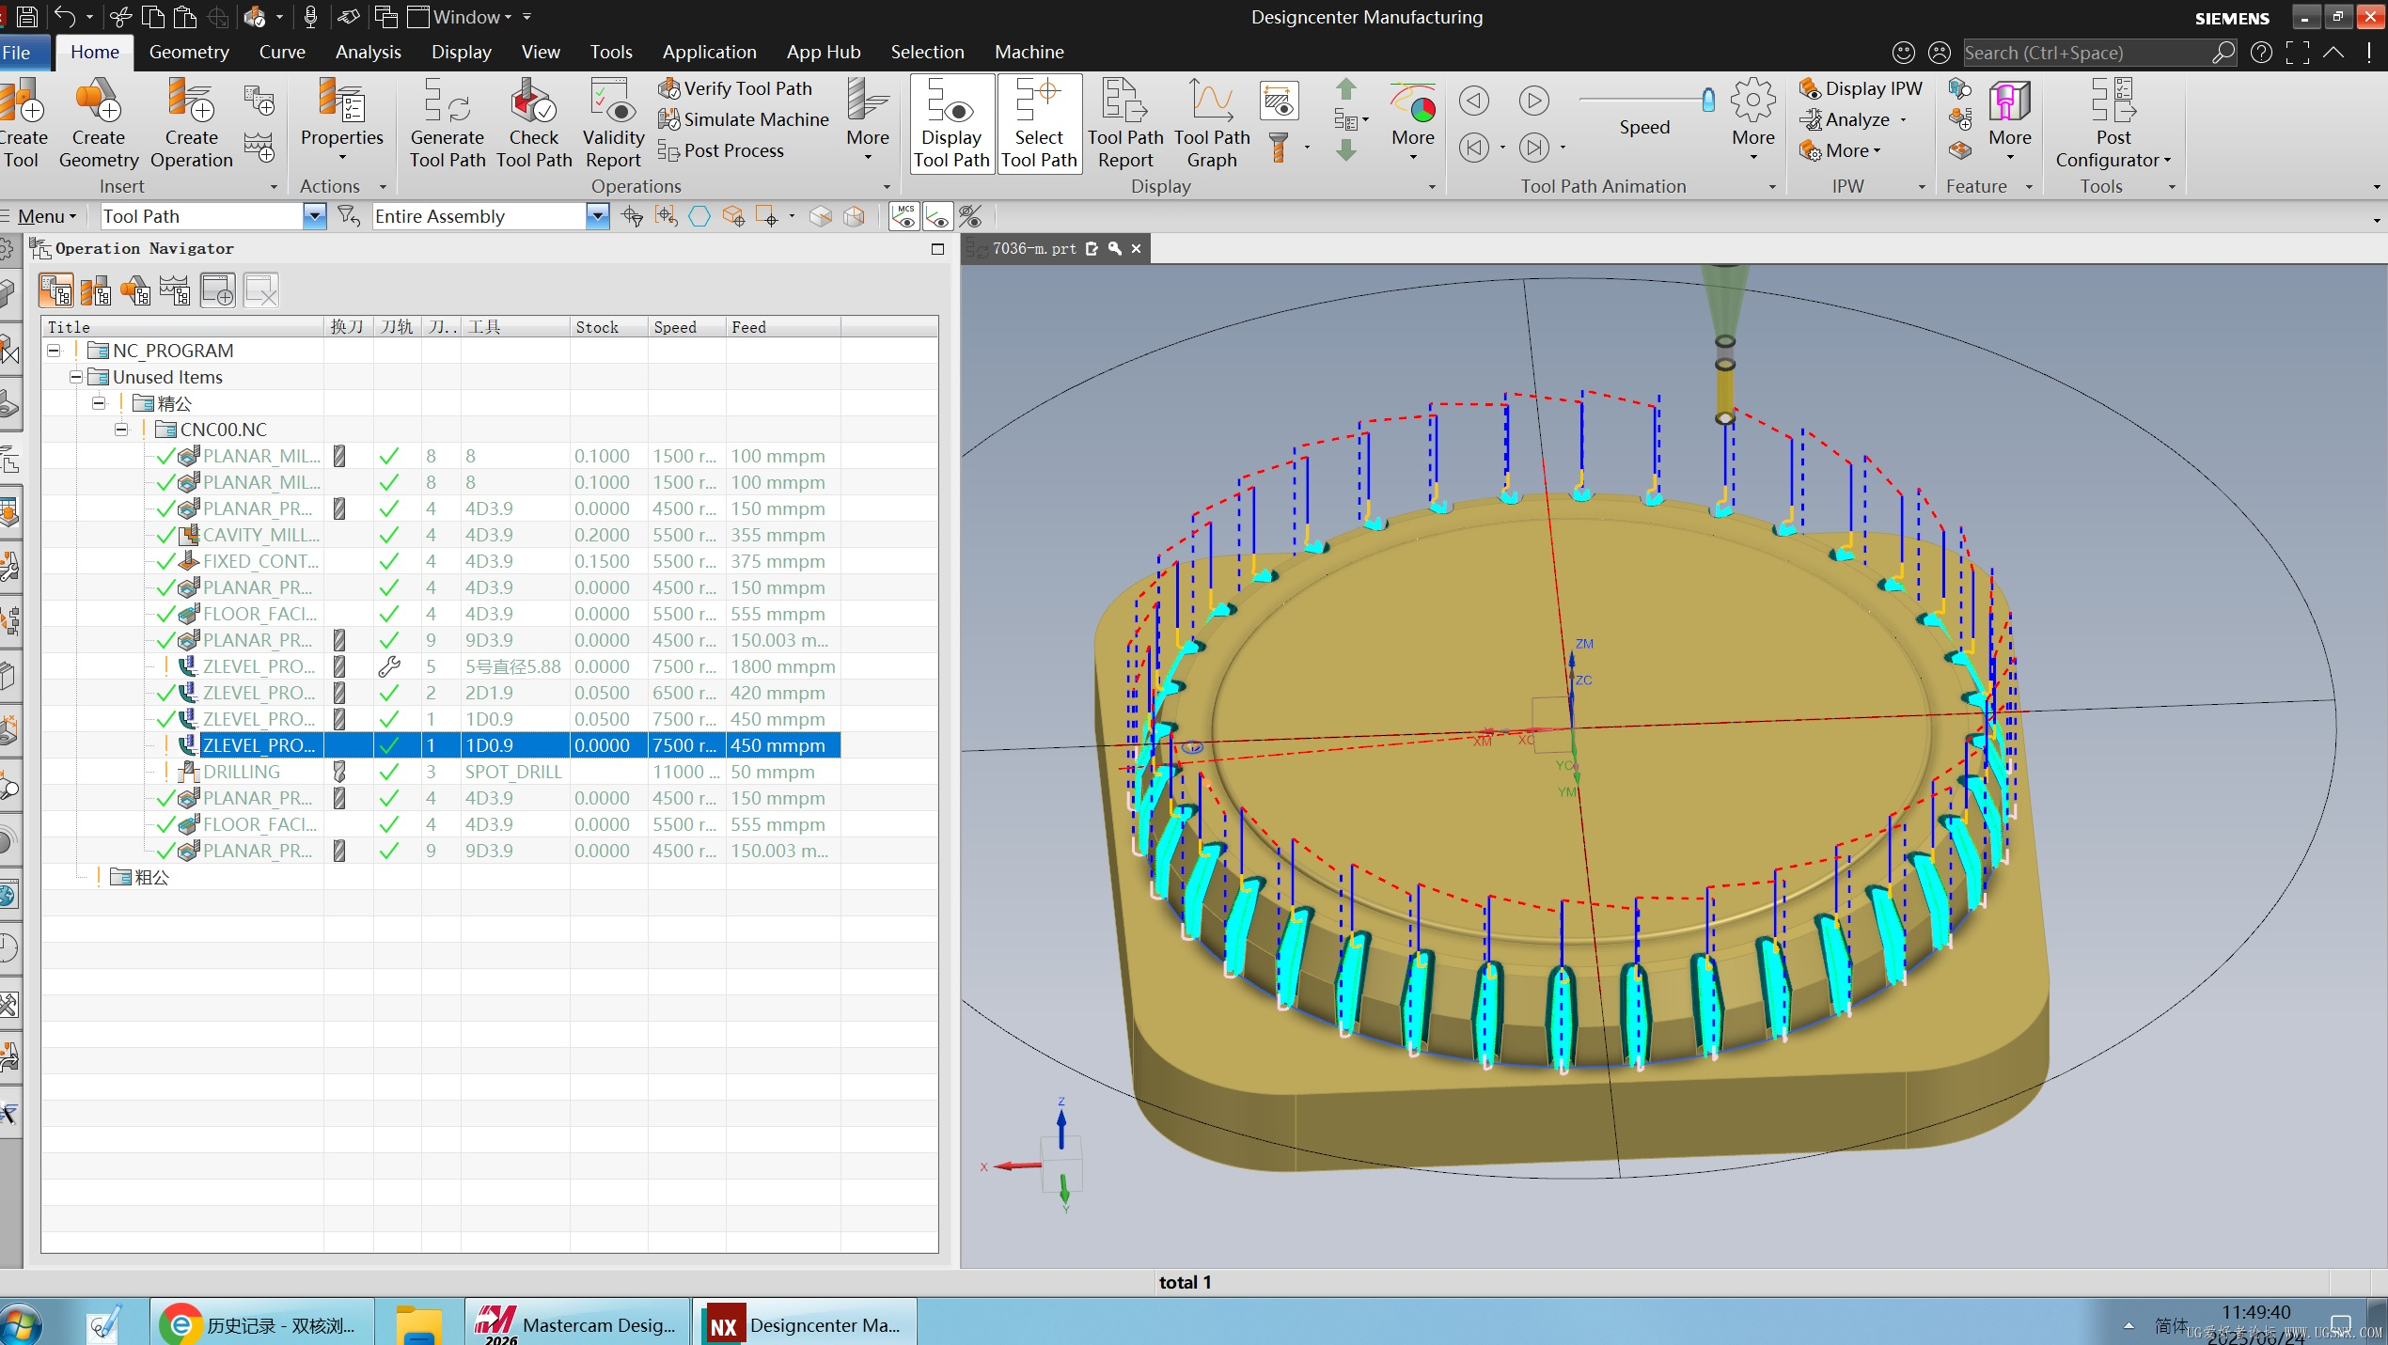Toggle Display Tool Path button
This screenshot has width=2388, height=1345.
tap(951, 124)
